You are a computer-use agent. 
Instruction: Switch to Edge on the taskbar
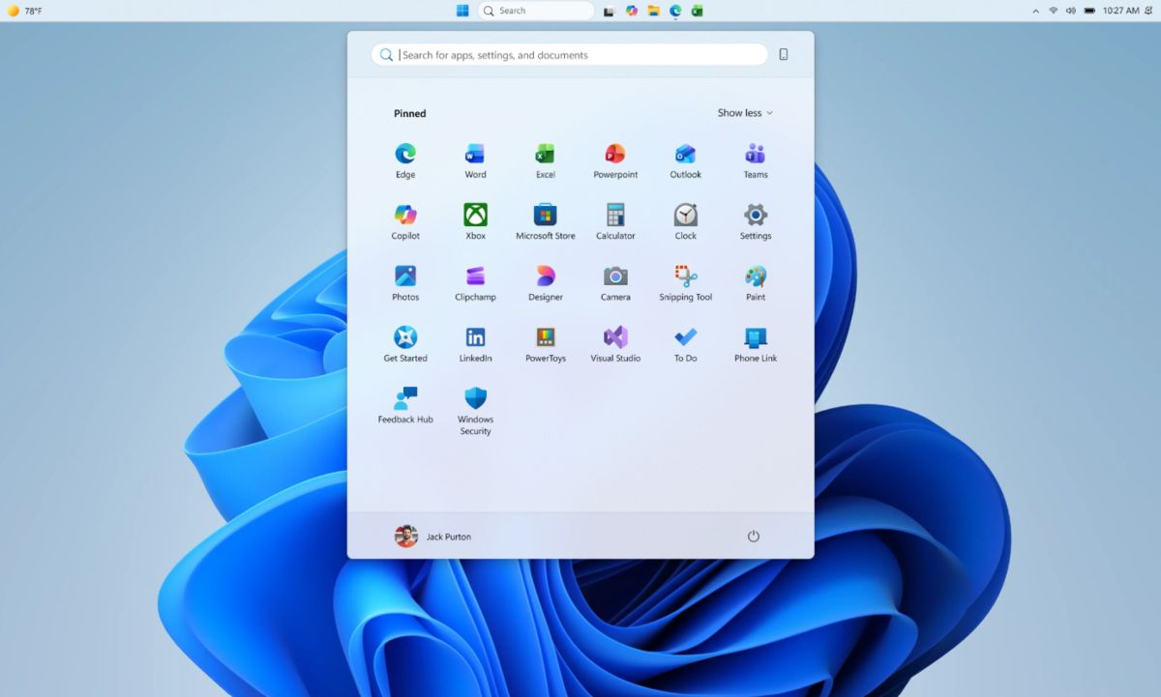click(675, 11)
